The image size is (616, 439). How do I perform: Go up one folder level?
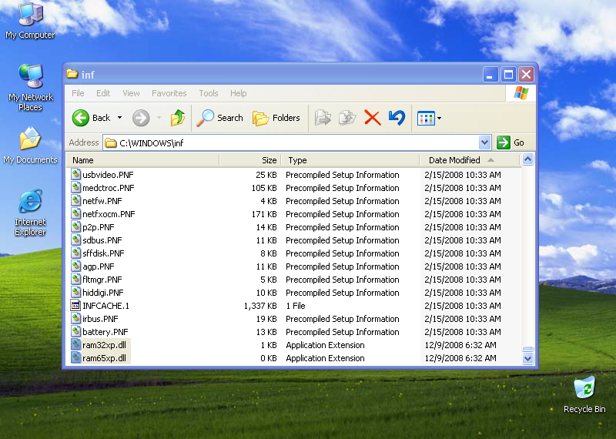pyautogui.click(x=178, y=118)
